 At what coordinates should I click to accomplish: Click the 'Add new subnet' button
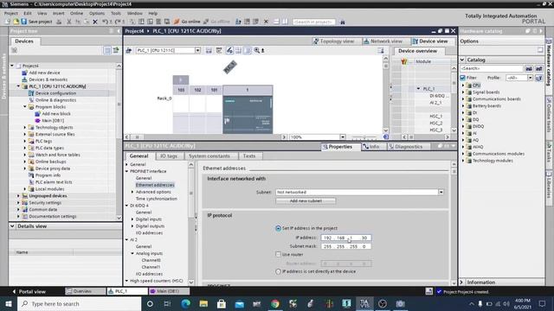[306, 201]
